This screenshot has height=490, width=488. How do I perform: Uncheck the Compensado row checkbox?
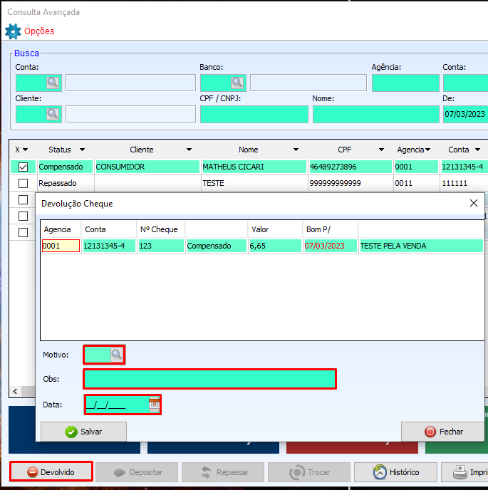click(x=23, y=167)
